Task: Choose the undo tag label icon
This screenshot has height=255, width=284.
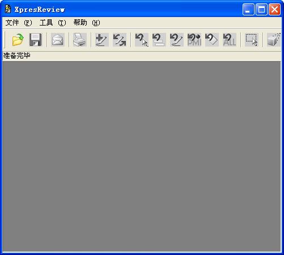Action: pos(212,40)
